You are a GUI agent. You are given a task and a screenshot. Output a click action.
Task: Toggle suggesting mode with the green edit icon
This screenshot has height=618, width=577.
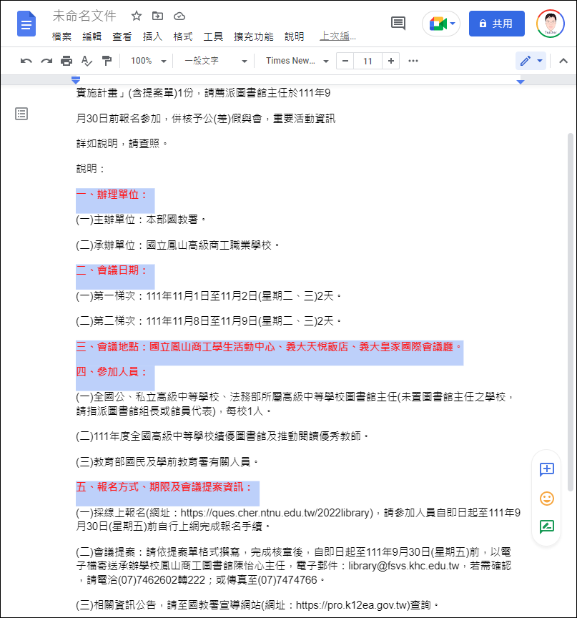click(x=546, y=526)
